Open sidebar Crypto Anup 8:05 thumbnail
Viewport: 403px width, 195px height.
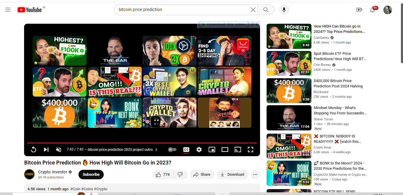pos(289,146)
